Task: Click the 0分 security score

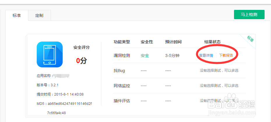Action: coord(82,61)
